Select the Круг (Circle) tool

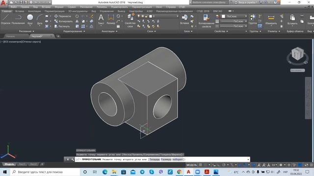coord(30,20)
